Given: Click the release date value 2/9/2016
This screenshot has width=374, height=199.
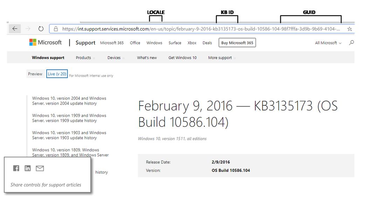Looking at the screenshot, I should point(221,162).
